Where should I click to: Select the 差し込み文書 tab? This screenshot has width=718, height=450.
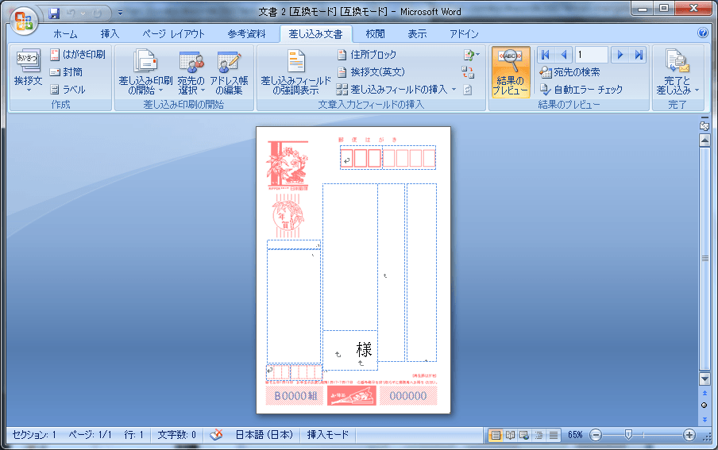click(315, 34)
